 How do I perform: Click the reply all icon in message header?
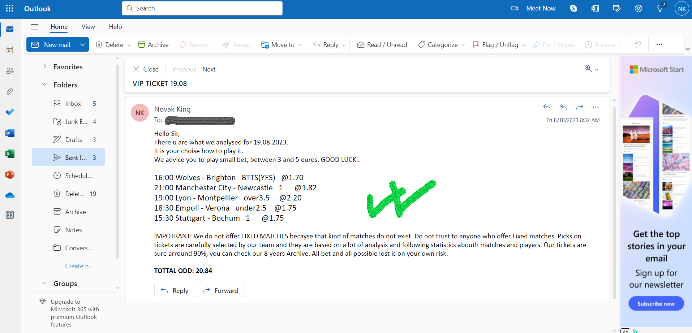563,107
